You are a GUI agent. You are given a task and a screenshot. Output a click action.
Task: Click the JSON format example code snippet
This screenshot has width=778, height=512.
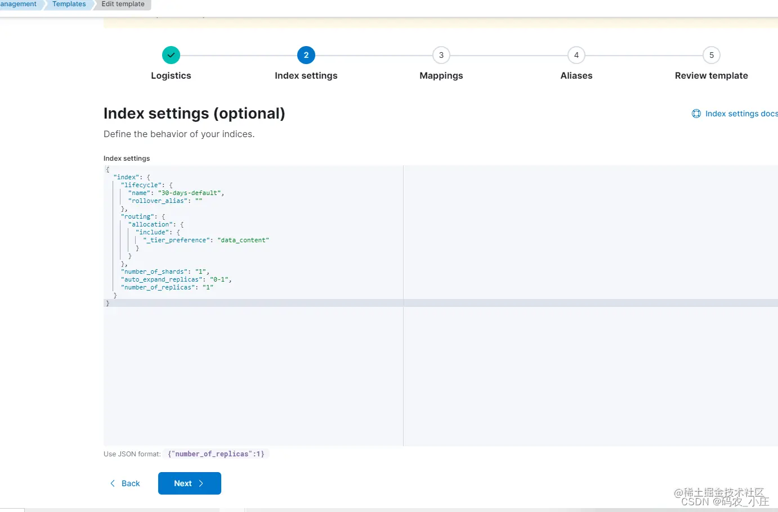216,454
